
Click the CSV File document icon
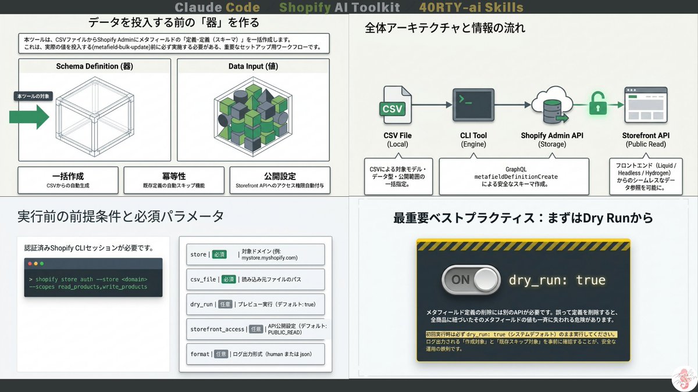(x=398, y=105)
